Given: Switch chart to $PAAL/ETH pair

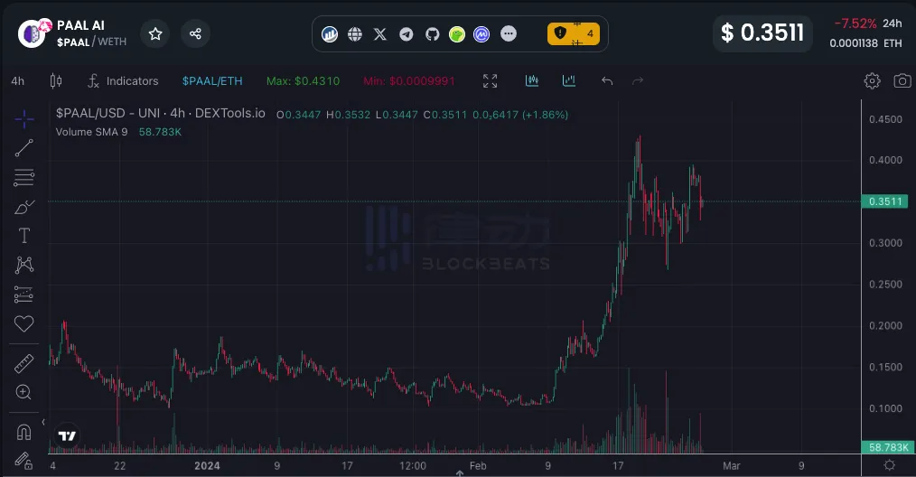Looking at the screenshot, I should [212, 81].
